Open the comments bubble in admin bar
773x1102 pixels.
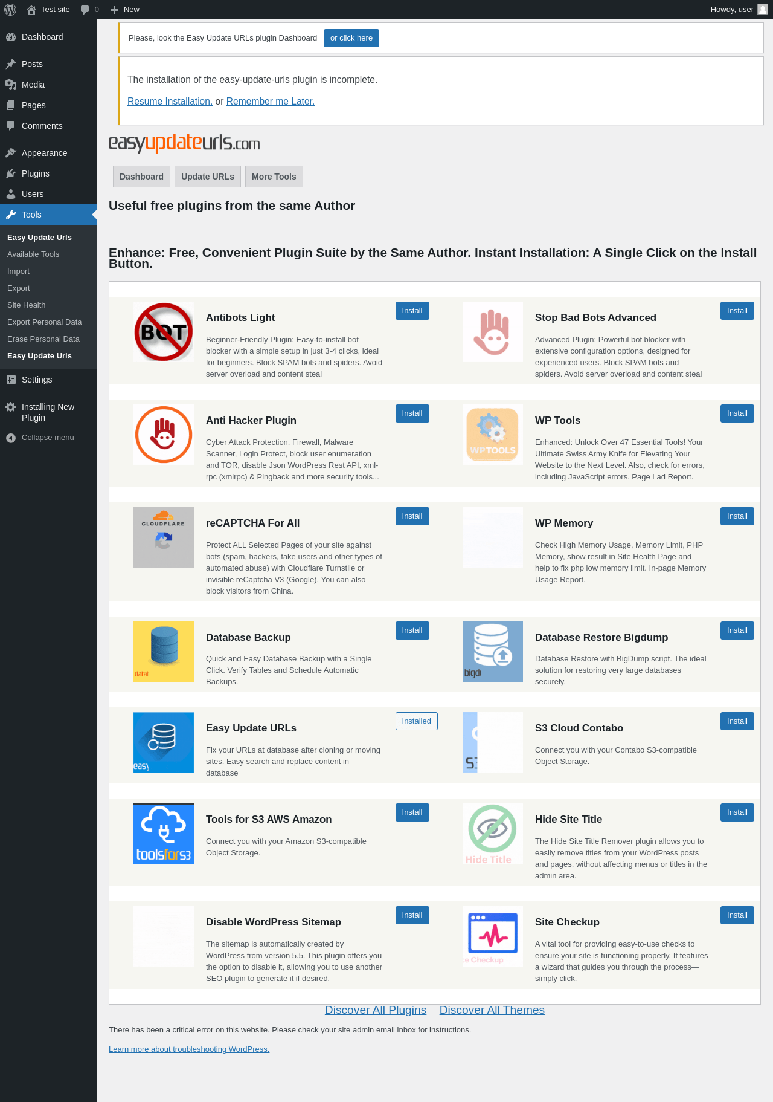[x=85, y=10]
